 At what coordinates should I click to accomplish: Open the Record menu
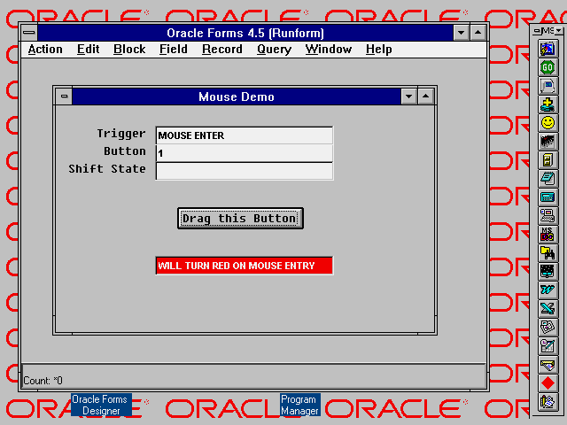[221, 50]
